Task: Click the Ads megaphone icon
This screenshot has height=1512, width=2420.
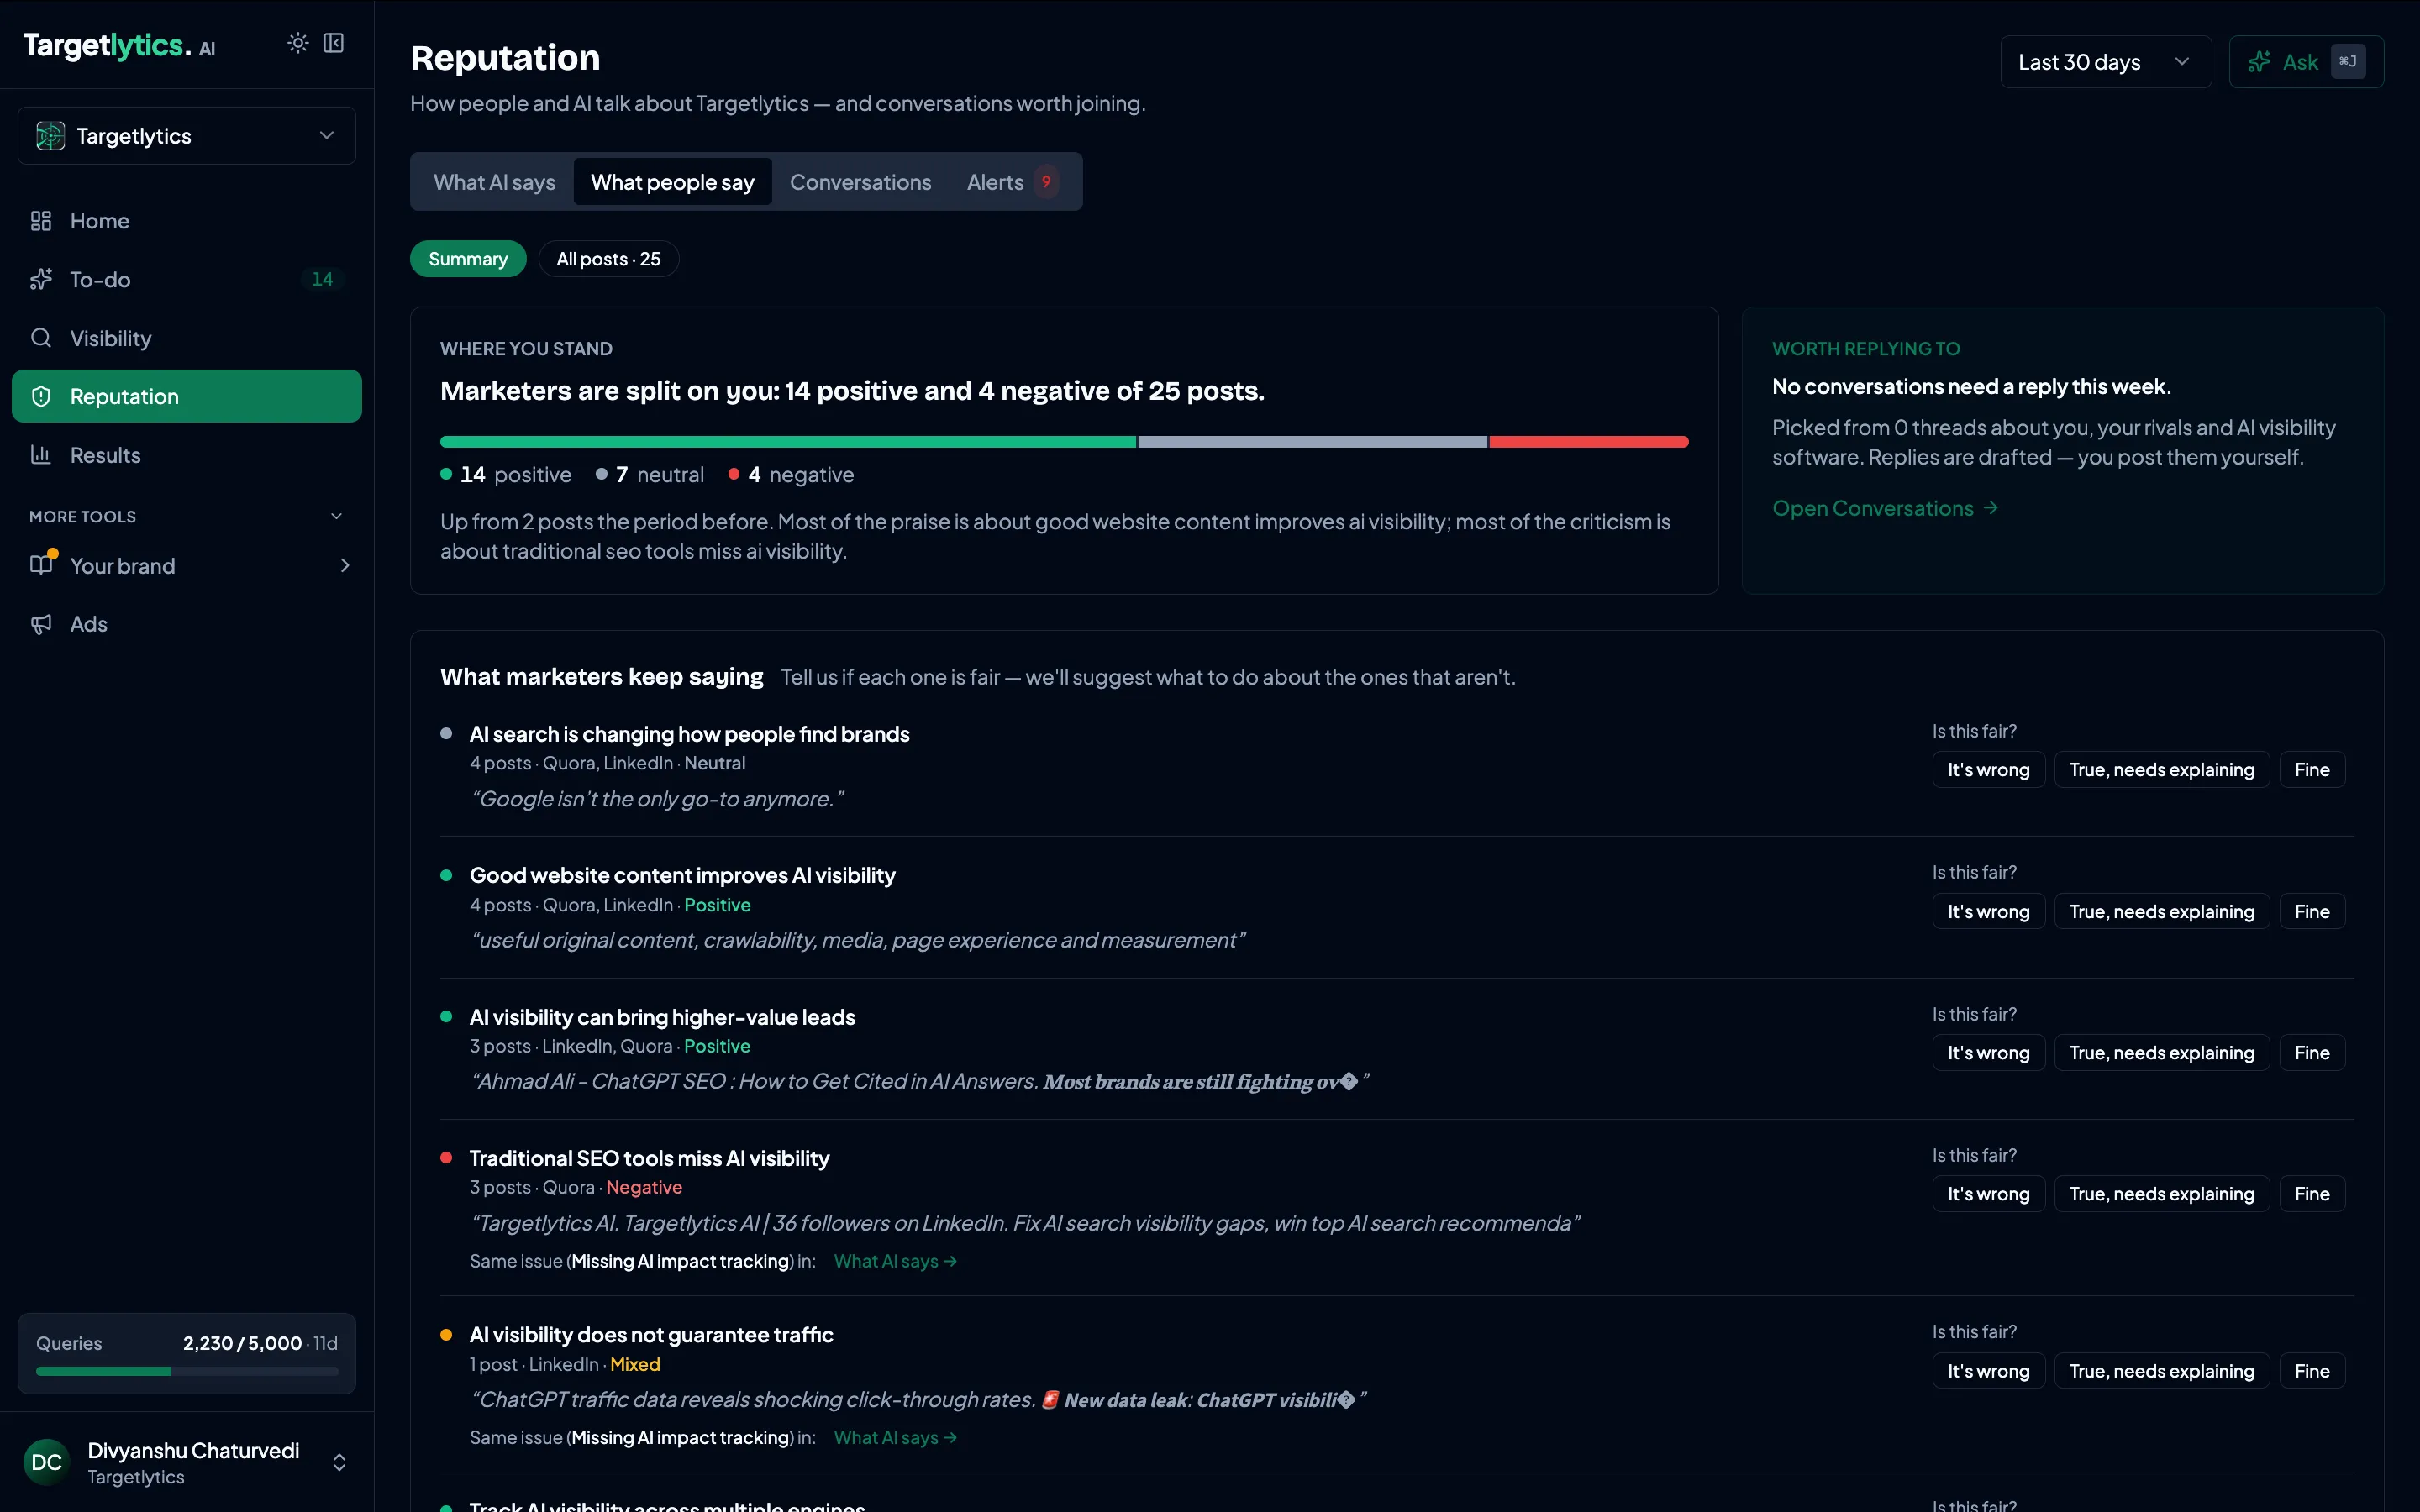Action: 41,624
